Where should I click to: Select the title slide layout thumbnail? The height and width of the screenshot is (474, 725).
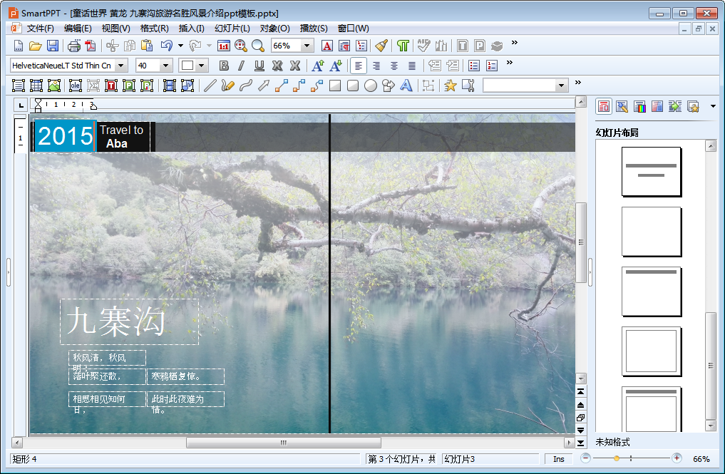[x=651, y=172]
